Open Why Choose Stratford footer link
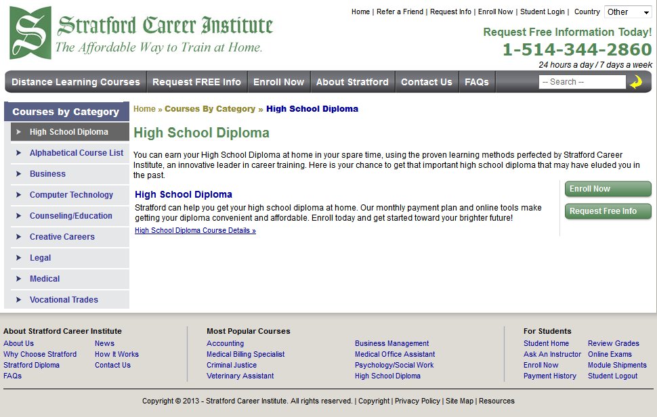The height and width of the screenshot is (417, 657). tap(40, 354)
